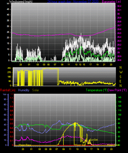Click the "0.2" rainfall axis value
Viewport: 128px width, 153px height.
click(x=12, y=136)
